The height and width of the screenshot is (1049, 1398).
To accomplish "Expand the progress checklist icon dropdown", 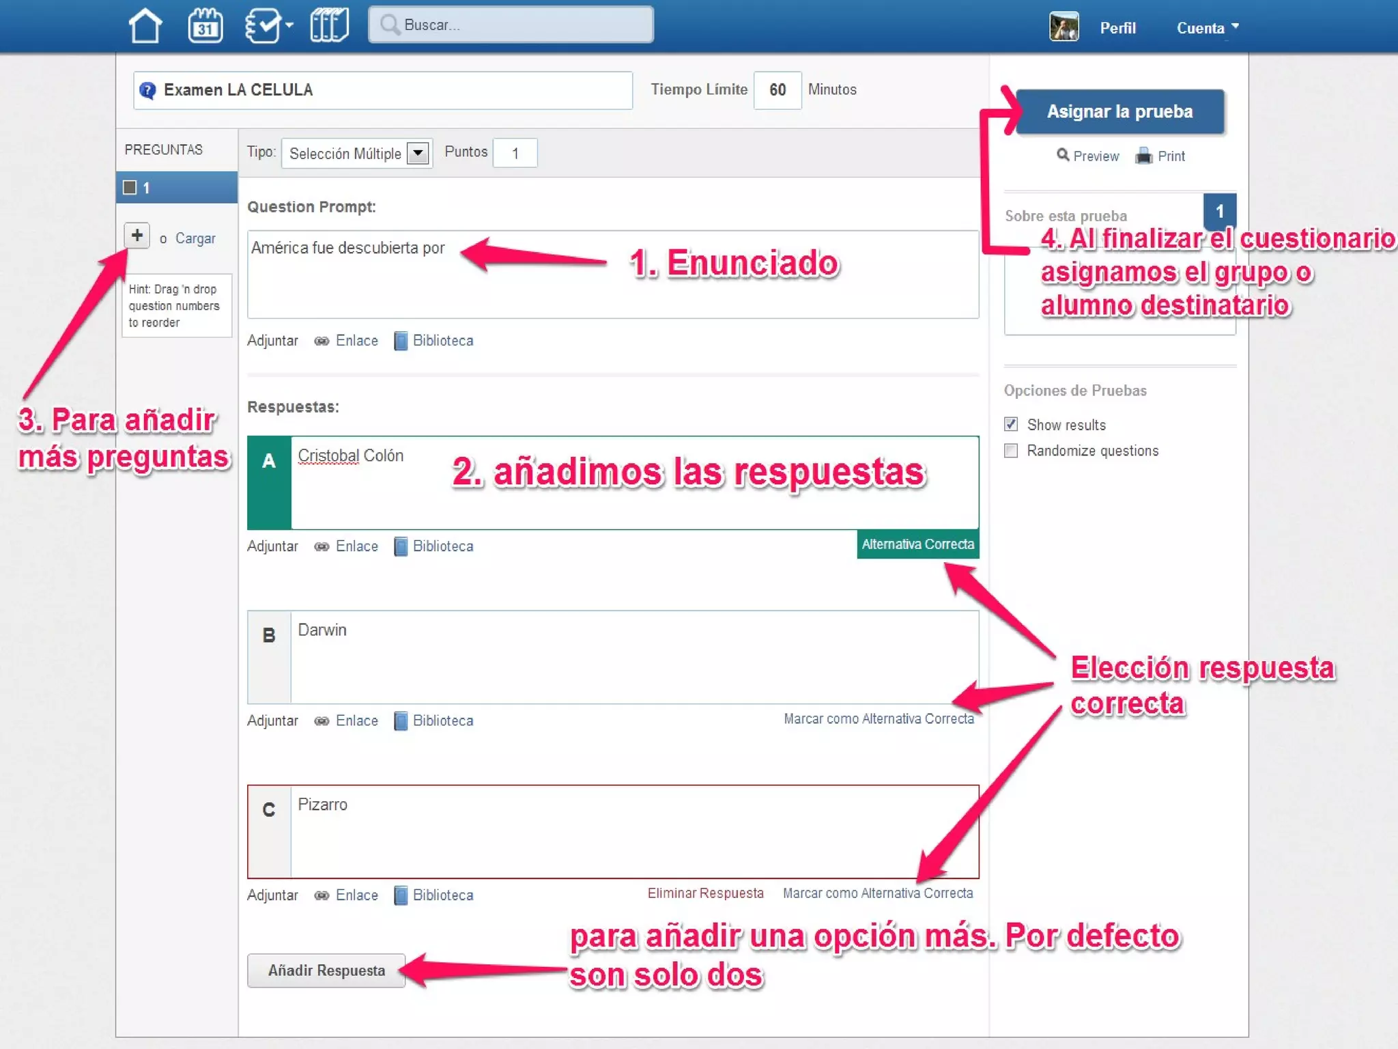I will [x=268, y=26].
